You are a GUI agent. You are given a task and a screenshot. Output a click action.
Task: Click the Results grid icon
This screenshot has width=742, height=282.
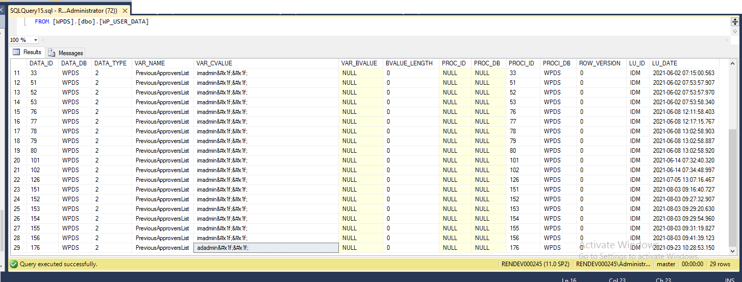[16, 52]
